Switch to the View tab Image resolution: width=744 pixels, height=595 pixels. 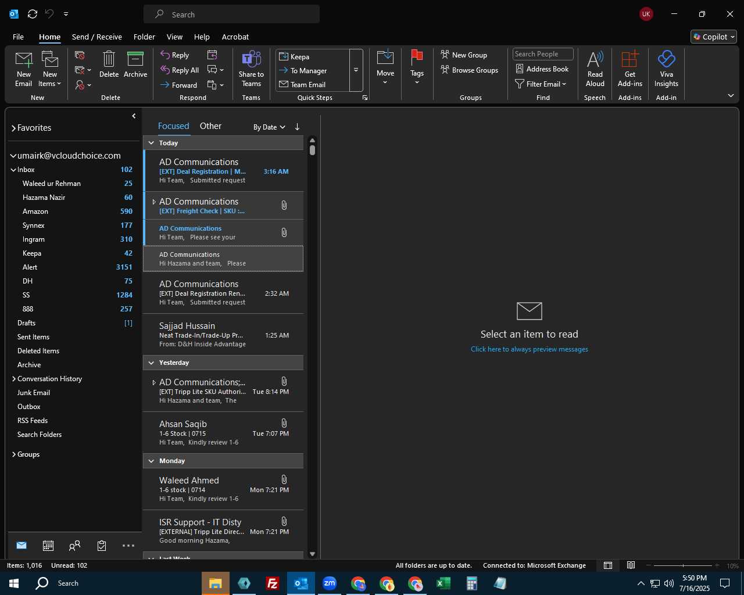[174, 37]
